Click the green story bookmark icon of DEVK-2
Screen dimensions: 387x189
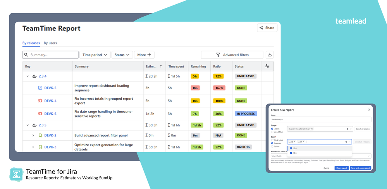pyautogui.click(x=40, y=135)
